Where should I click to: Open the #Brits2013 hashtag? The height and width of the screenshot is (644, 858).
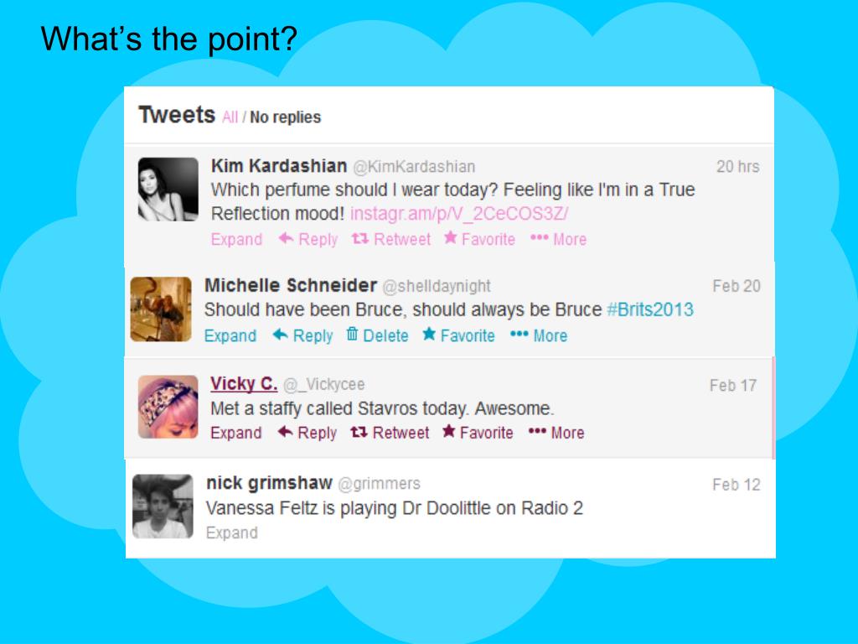click(x=650, y=309)
